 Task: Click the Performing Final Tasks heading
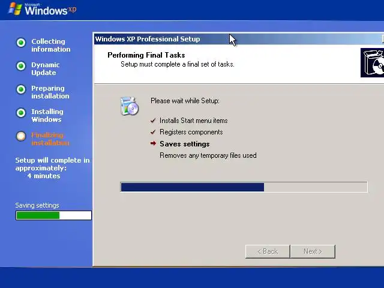(x=146, y=55)
